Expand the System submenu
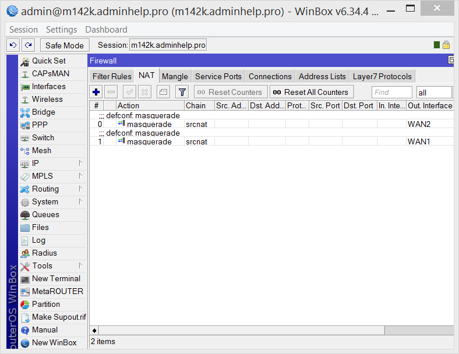 point(53,202)
